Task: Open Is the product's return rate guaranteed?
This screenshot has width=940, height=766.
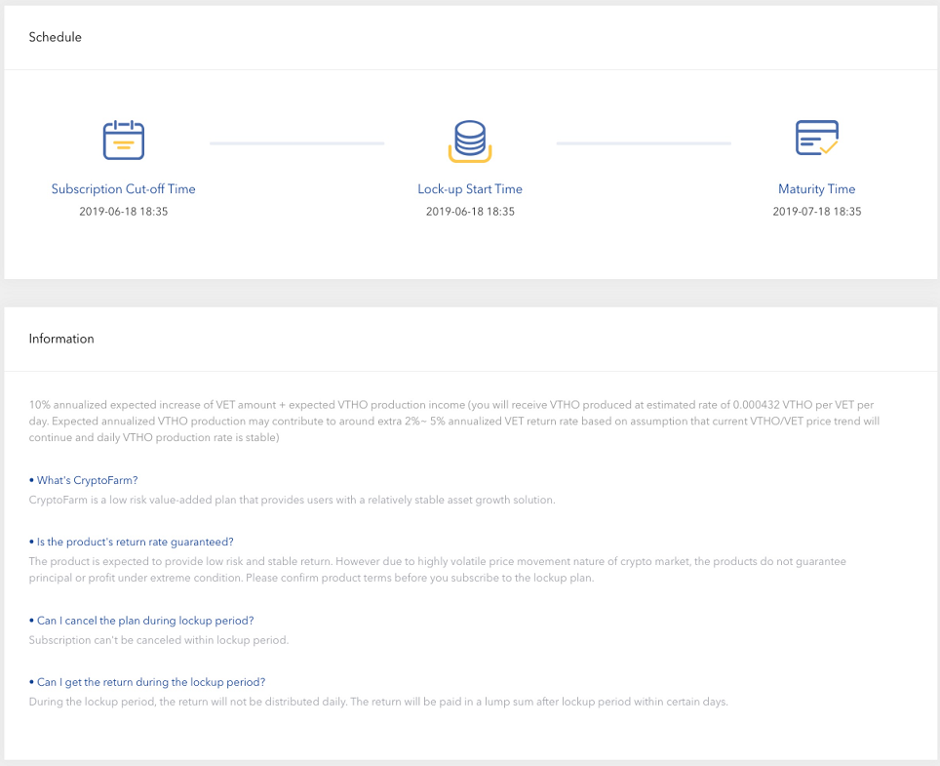Action: pos(132,543)
